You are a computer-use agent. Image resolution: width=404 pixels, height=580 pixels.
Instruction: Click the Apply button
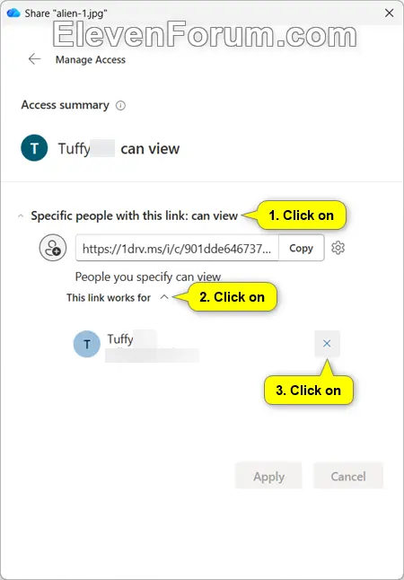click(268, 477)
